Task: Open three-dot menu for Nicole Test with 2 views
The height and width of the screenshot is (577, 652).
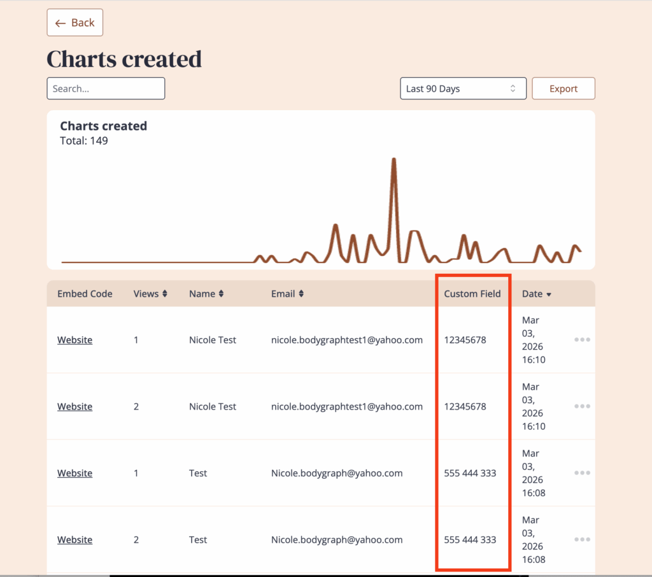Action: click(582, 406)
